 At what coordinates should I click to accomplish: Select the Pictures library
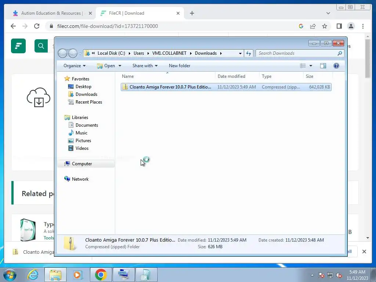tap(83, 141)
